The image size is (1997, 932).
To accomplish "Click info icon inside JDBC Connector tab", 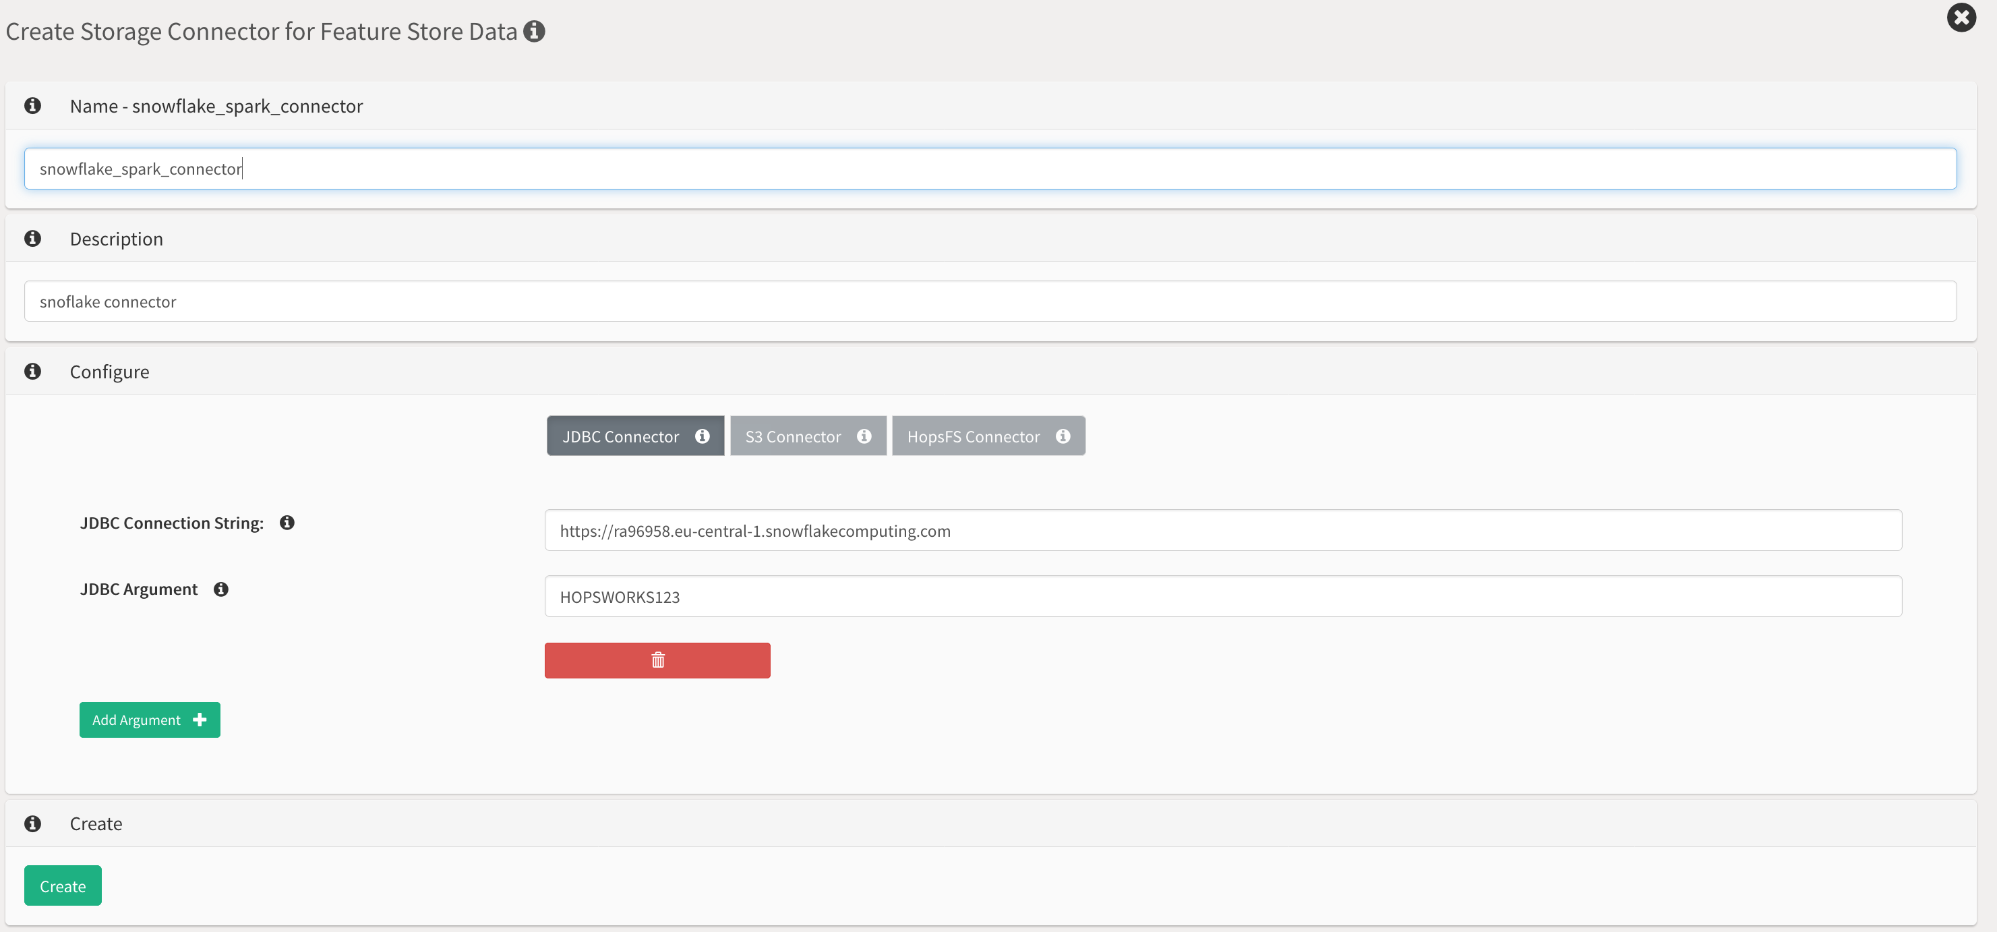I will (703, 436).
